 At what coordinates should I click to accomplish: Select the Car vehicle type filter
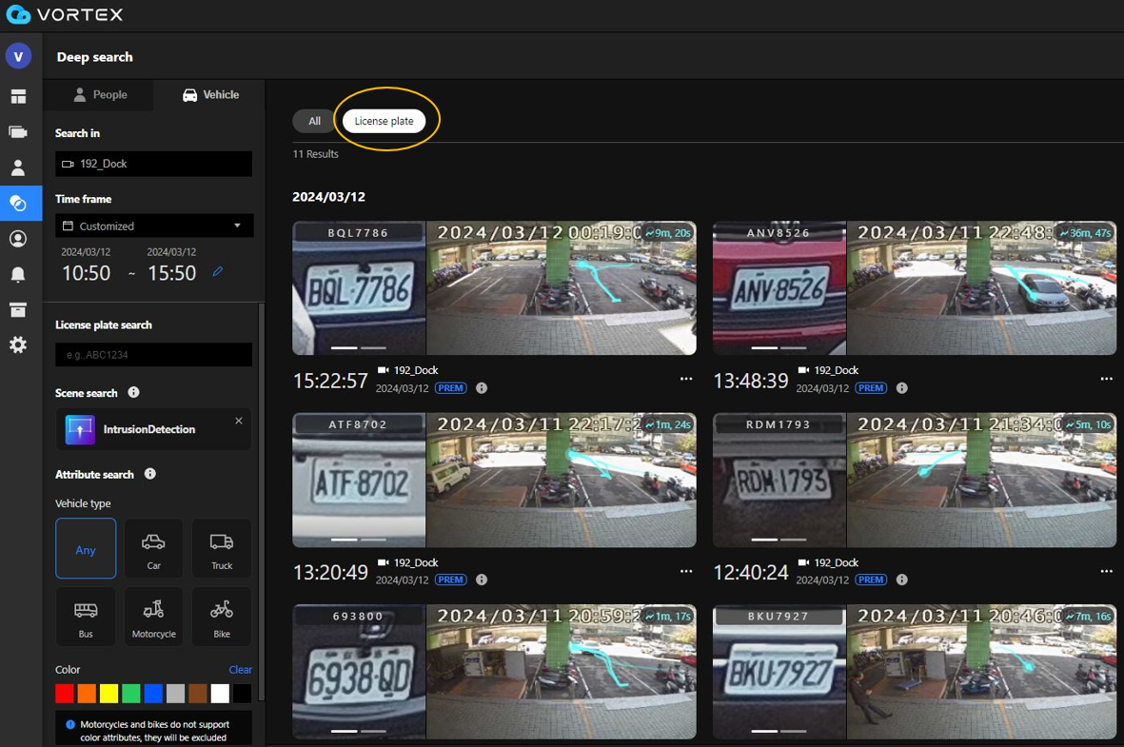pyautogui.click(x=153, y=548)
